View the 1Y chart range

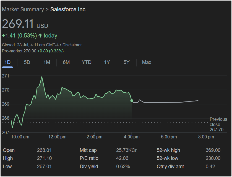[x=107, y=62]
